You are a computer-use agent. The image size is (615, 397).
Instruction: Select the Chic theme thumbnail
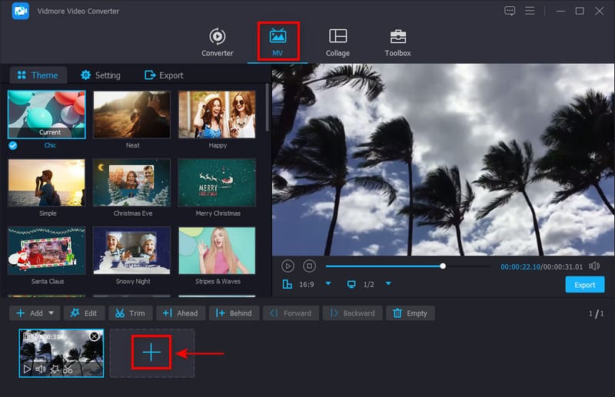[47, 114]
